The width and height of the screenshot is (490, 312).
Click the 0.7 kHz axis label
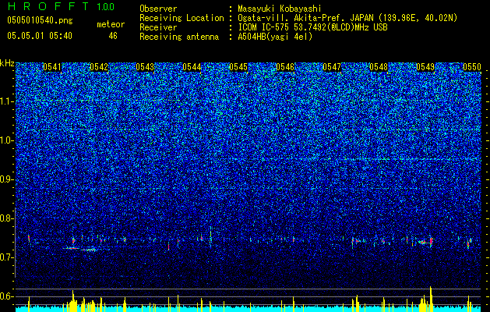6,257
